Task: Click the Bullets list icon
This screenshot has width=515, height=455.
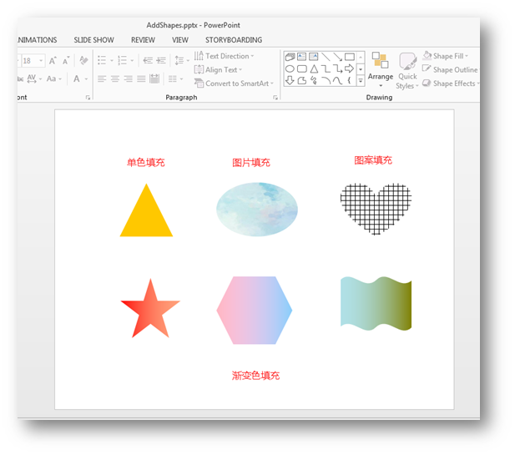Action: point(102,60)
